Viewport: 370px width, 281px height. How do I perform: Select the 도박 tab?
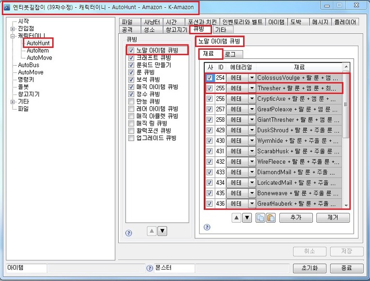click(298, 22)
